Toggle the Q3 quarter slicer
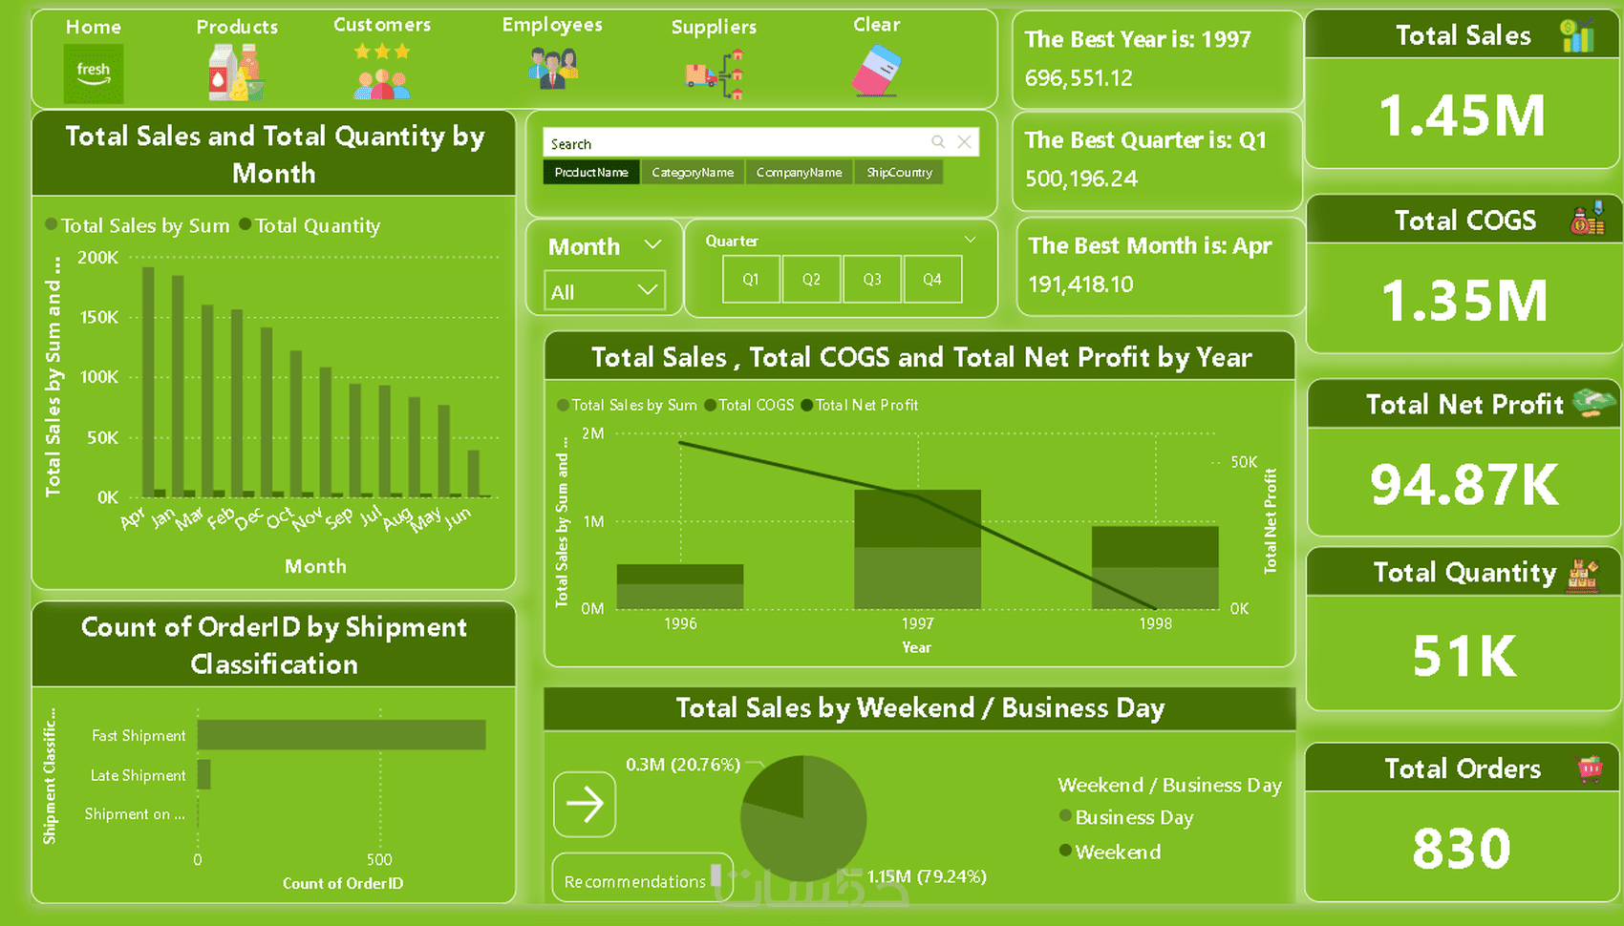This screenshot has width=1624, height=926. click(x=872, y=280)
